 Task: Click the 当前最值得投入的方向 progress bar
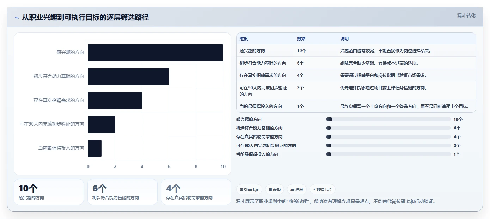pos(388,154)
